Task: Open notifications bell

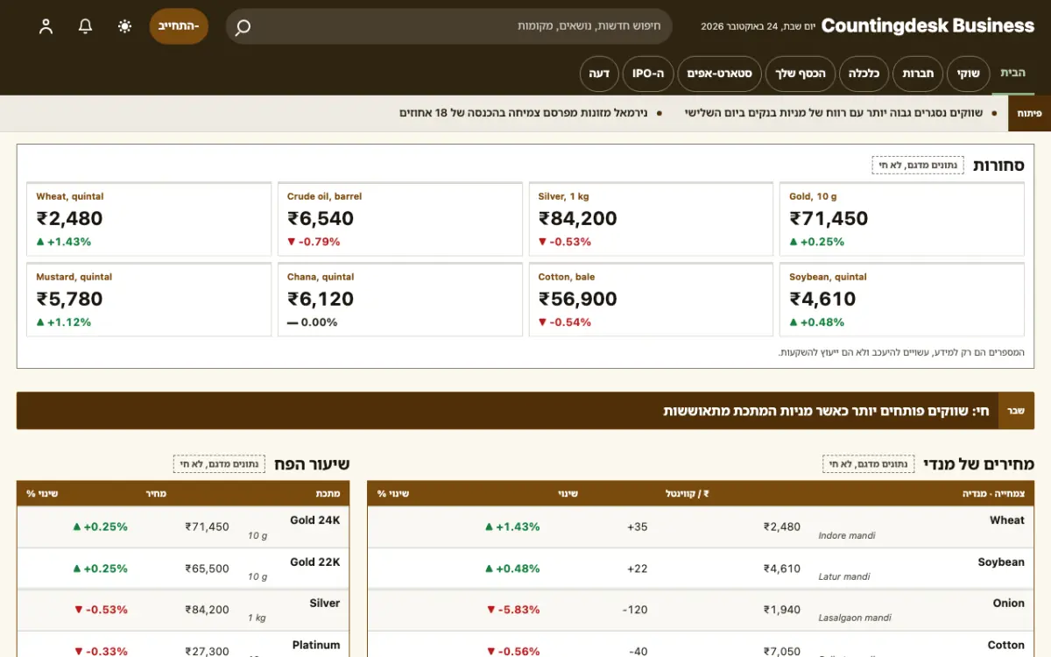Action: [x=85, y=26]
